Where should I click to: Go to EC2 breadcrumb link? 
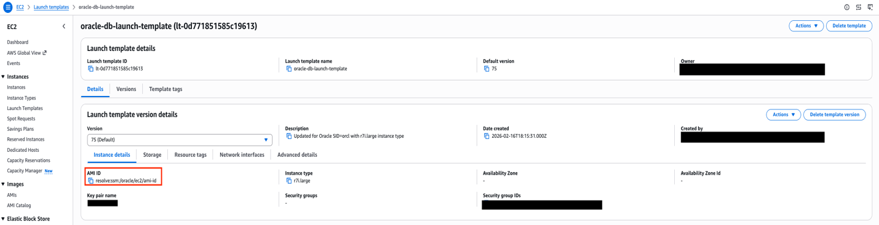pyautogui.click(x=20, y=7)
